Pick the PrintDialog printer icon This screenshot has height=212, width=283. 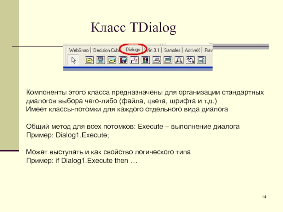coord(156,60)
